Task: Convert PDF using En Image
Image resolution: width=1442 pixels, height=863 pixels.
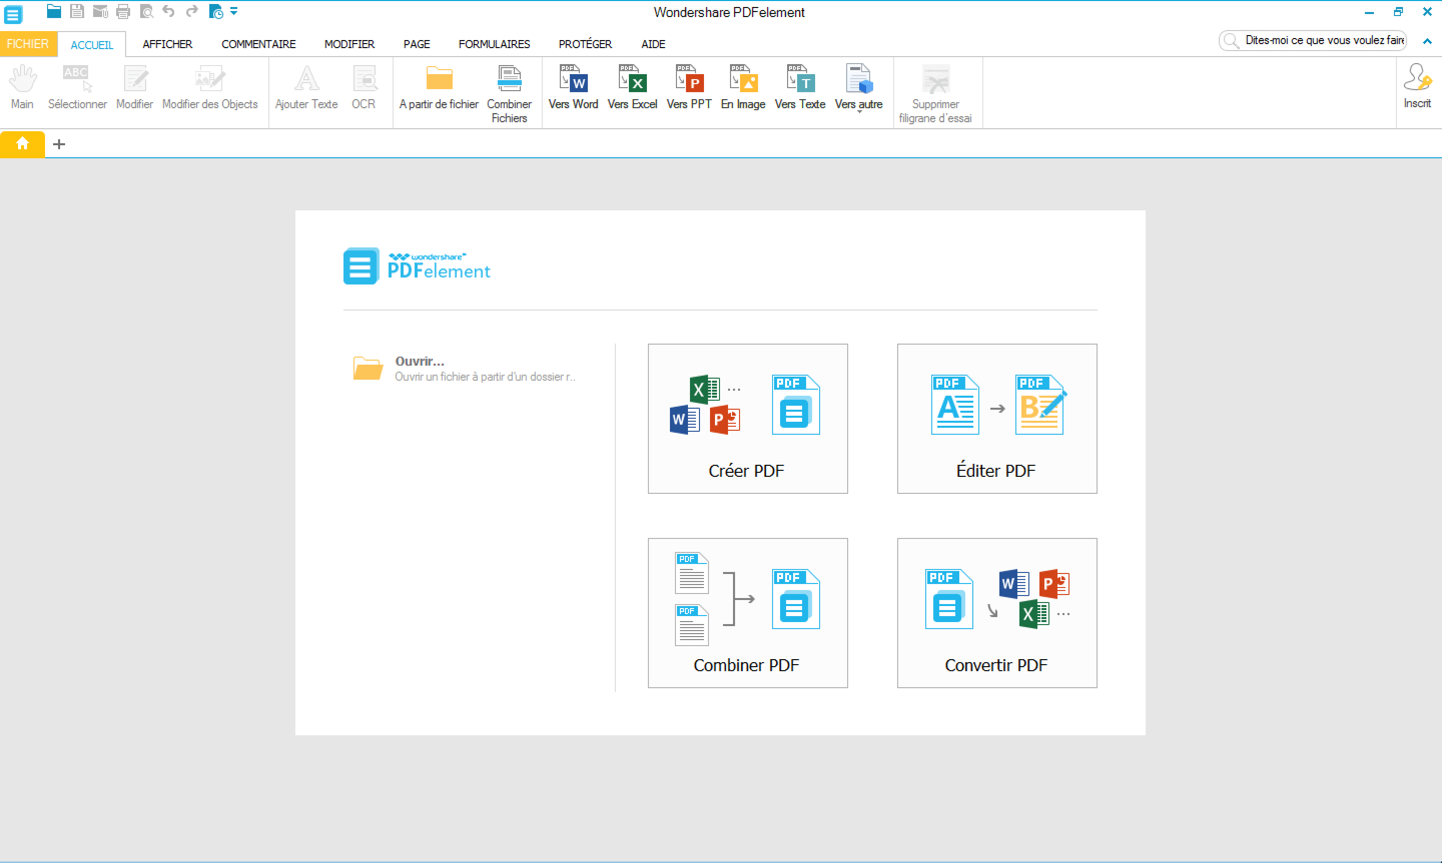Action: coord(744,87)
